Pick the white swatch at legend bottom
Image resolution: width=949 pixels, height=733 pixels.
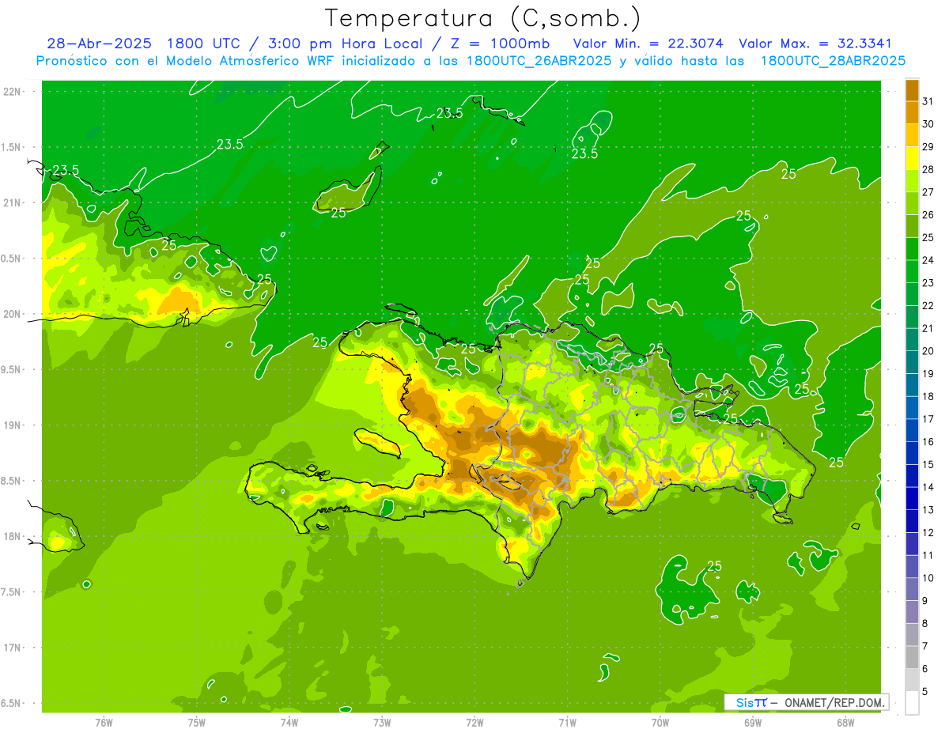pos(912,703)
